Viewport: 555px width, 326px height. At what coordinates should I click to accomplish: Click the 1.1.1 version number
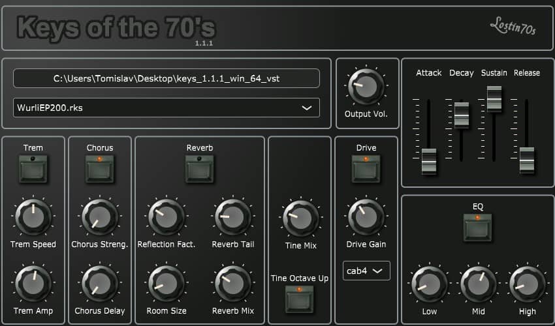coord(204,44)
